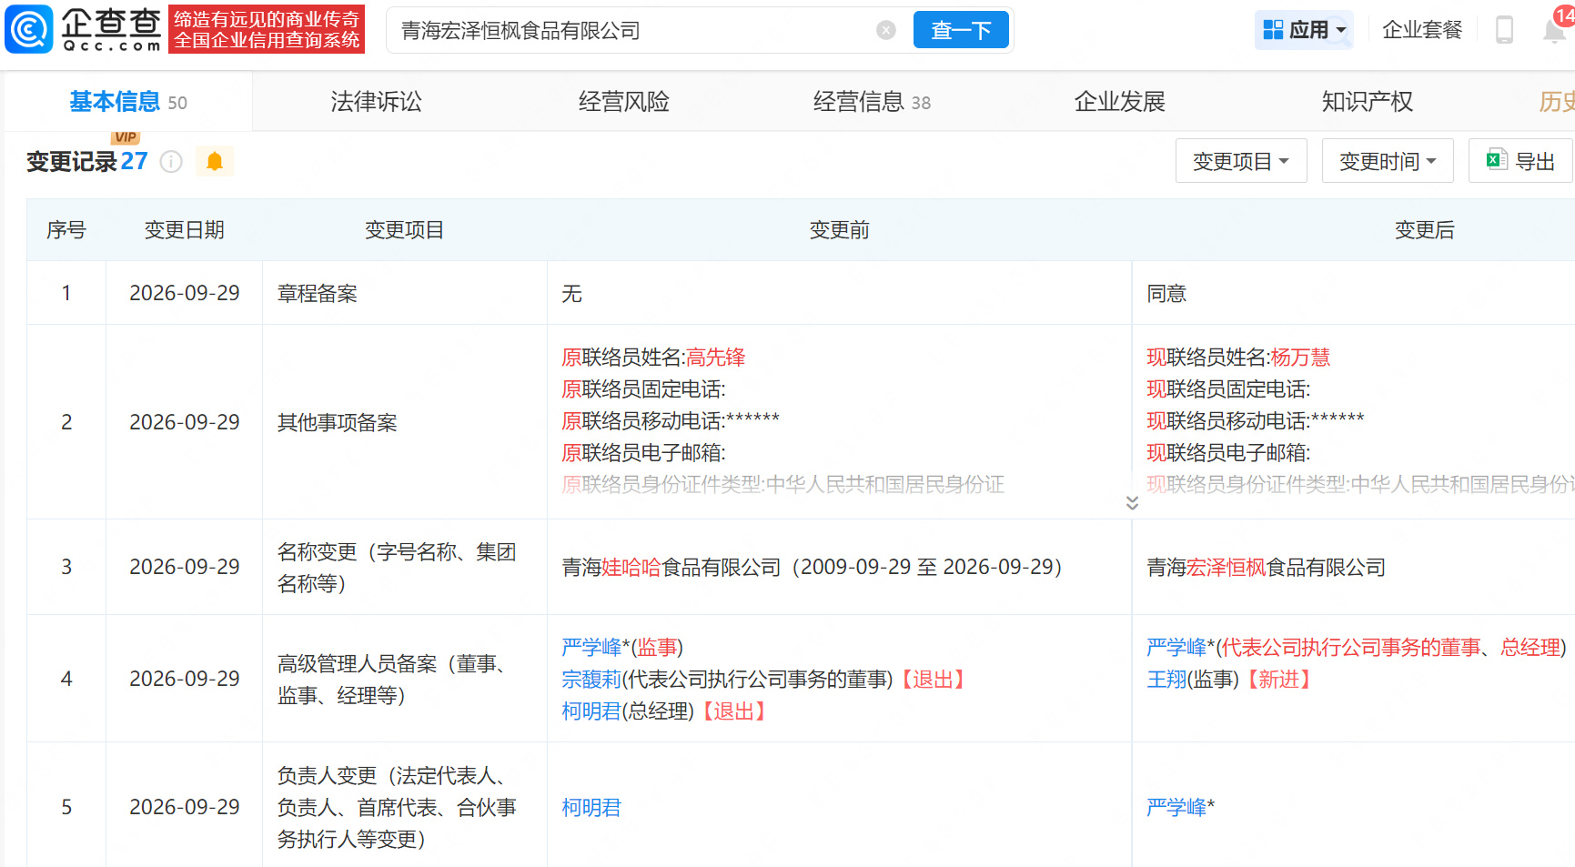Open 宗馥莉 person link
1575x867 pixels.
pyautogui.click(x=591, y=680)
